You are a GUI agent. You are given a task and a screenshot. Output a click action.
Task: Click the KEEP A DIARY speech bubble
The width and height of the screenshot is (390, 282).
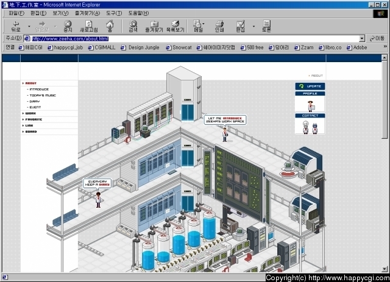coord(97,183)
